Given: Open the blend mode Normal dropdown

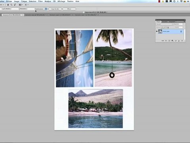Looking at the screenshot, I should pyautogui.click(x=164, y=24).
